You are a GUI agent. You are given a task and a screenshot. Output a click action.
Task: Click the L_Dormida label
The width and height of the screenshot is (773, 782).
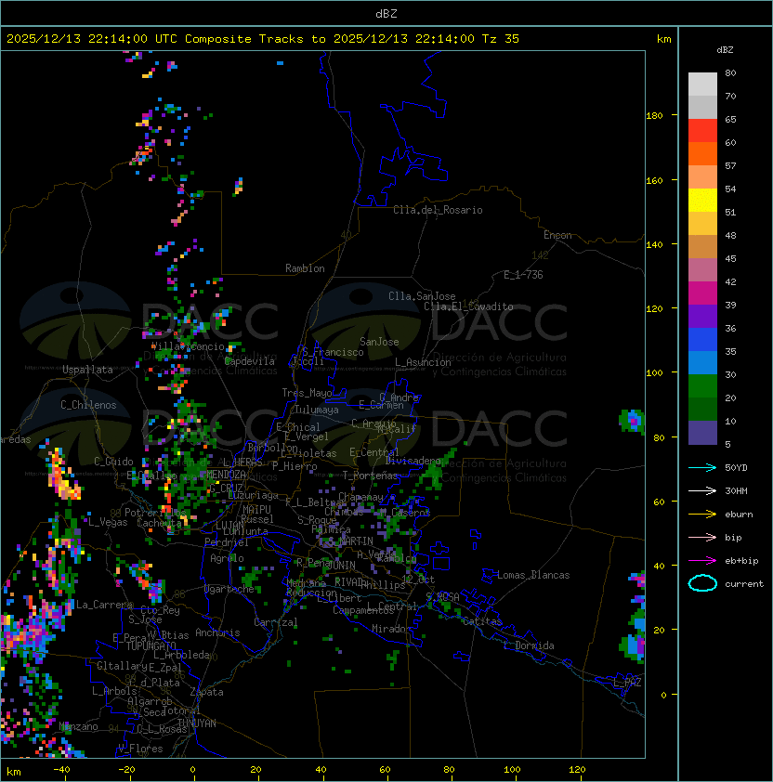(529, 645)
